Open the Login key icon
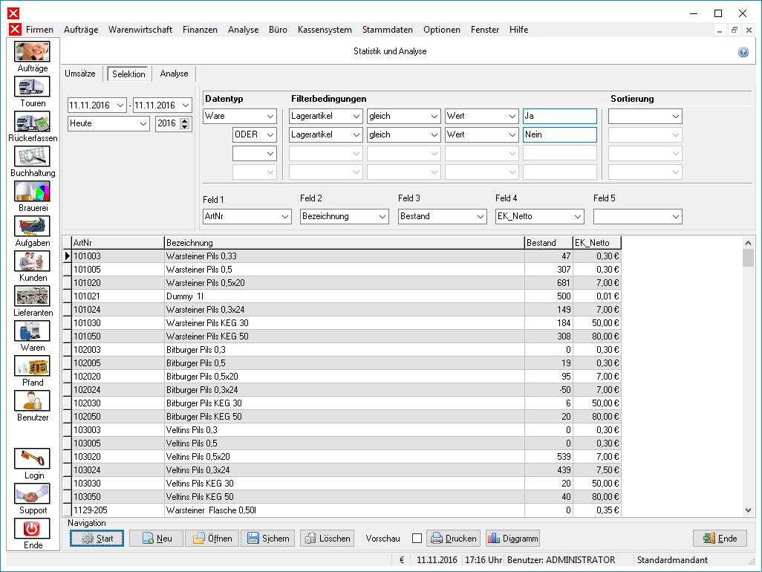Screen dimensions: 762x572 (x=32, y=459)
